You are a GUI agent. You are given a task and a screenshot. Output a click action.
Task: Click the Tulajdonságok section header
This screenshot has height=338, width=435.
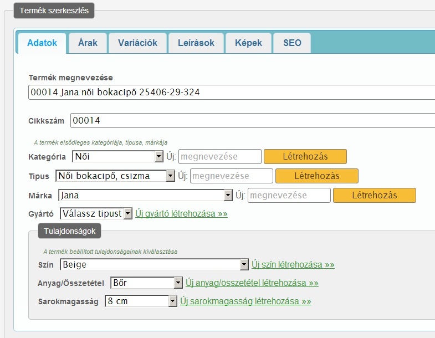(70, 231)
